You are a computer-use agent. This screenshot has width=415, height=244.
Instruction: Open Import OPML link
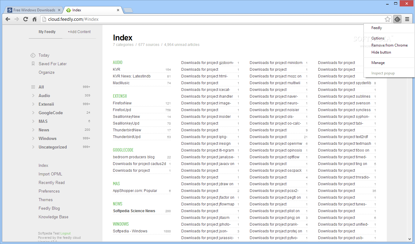coord(50,174)
